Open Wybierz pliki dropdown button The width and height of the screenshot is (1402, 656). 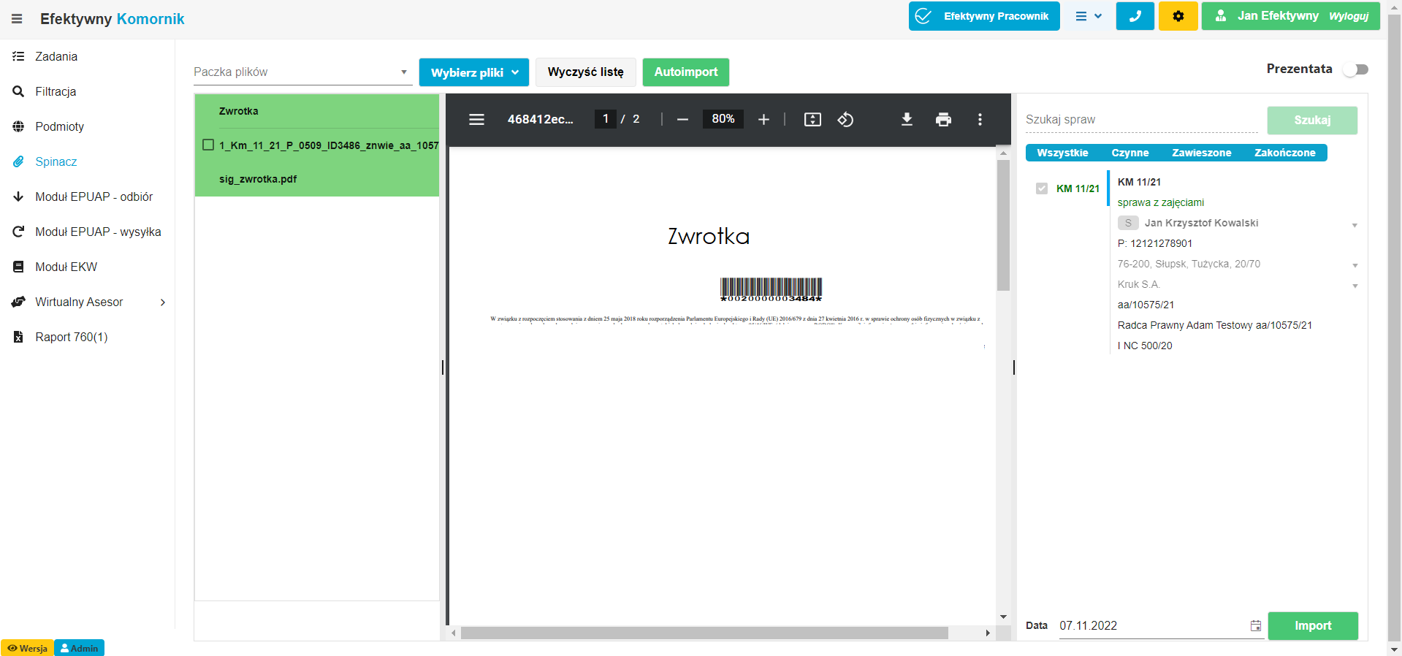pyautogui.click(x=473, y=72)
